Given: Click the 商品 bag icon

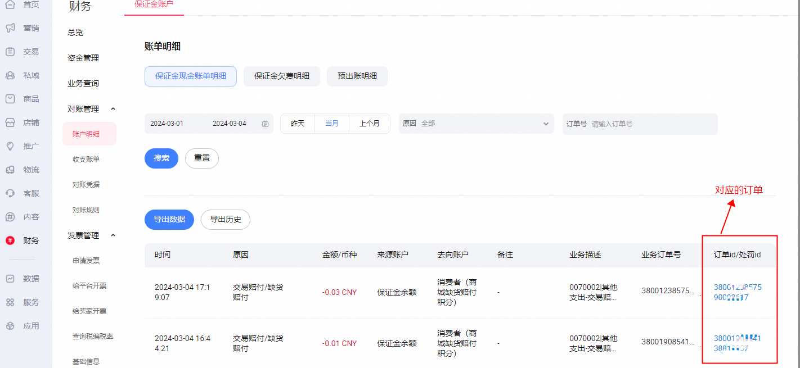Looking at the screenshot, I should click(10, 99).
